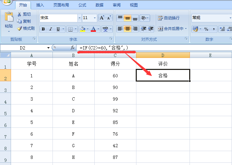Viewport: 232px width, 165px height.
Task: Click the Cut (剪切) scissors icon
Action: click(19, 14)
